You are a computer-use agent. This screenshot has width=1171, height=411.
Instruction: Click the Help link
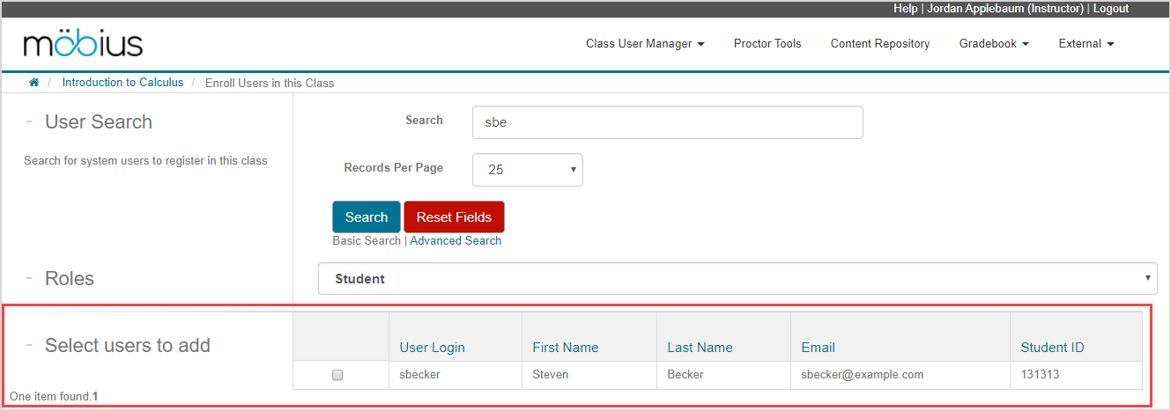tap(905, 8)
